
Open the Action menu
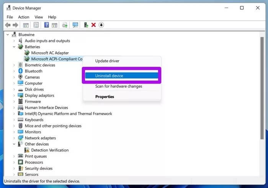[24, 17]
